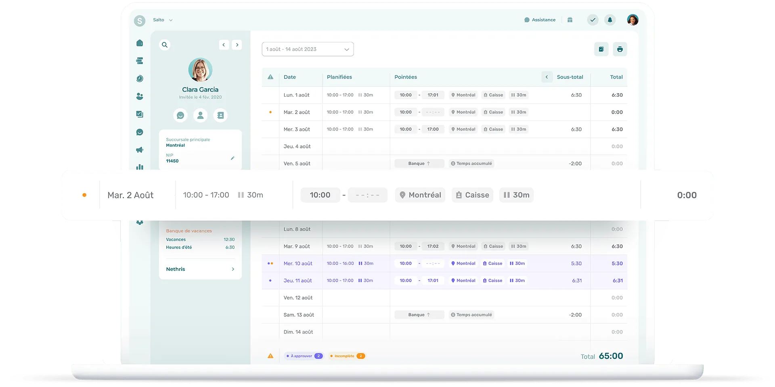Click the search magnifier icon
Viewport: 775px width, 387px height.
point(165,45)
